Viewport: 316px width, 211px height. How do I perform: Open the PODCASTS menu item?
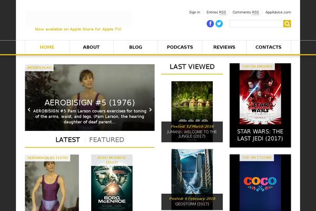point(180,47)
